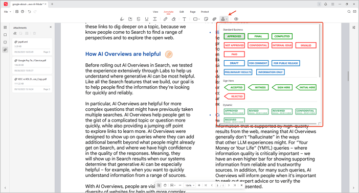
Task: Open the search tool at top right
Action: click(349, 12)
